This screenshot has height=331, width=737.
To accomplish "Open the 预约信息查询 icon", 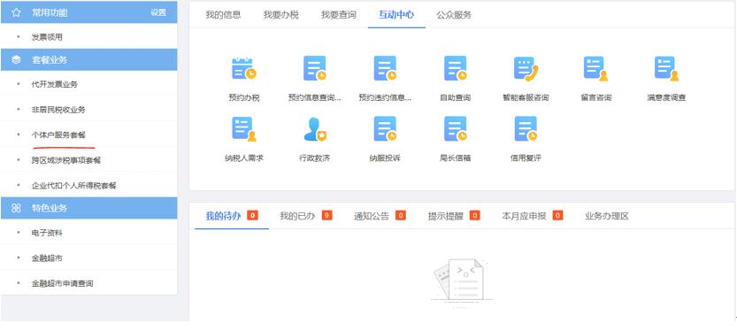I will [314, 69].
